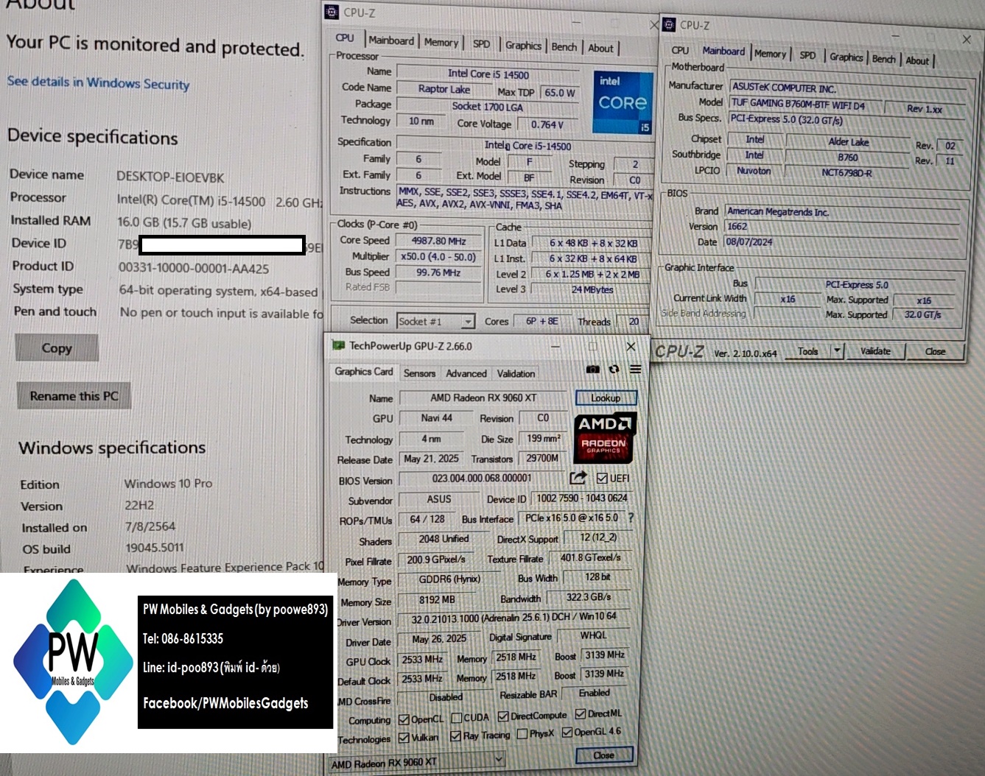Click the device name DESKTOP-EIOEVBK
This screenshot has width=985, height=776.
[x=170, y=177]
